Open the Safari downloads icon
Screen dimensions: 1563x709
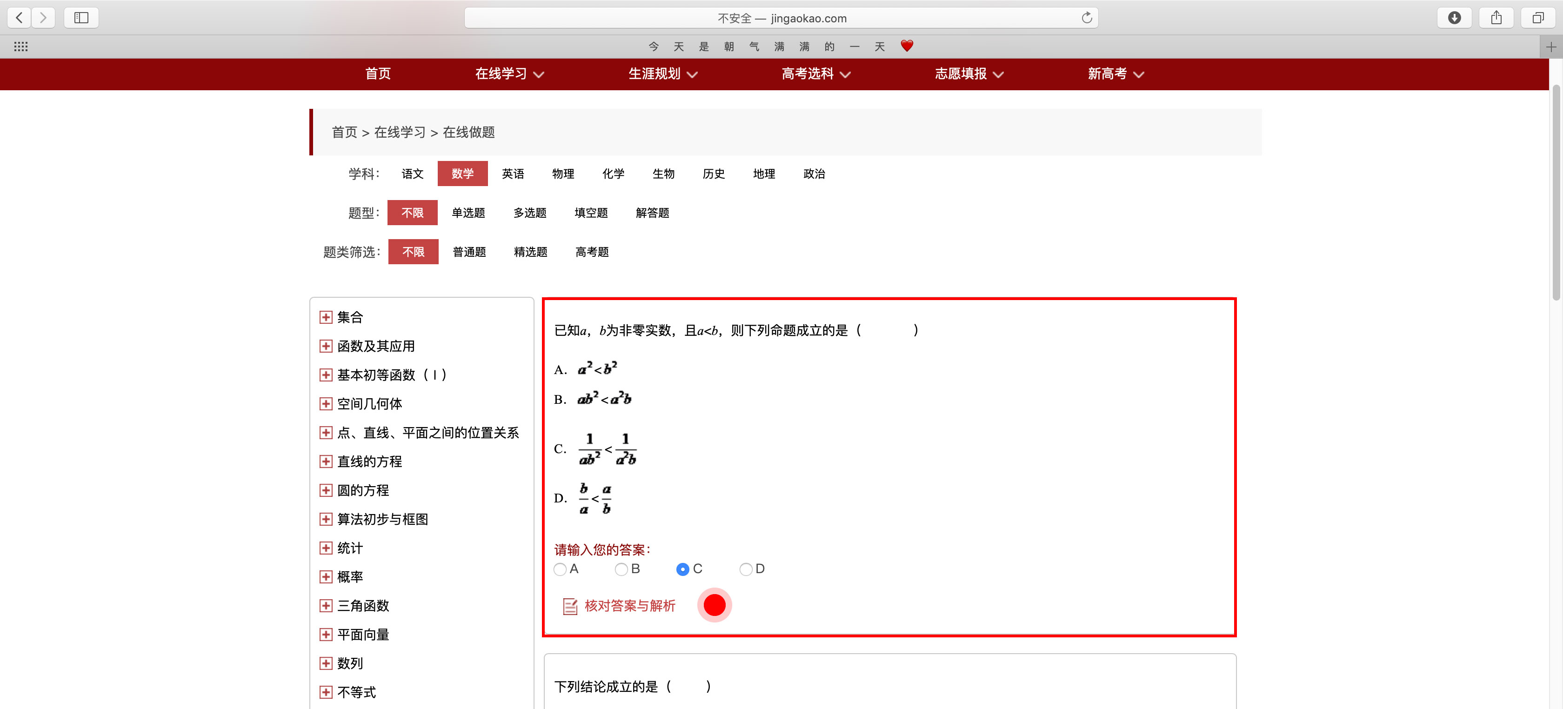click(1454, 18)
